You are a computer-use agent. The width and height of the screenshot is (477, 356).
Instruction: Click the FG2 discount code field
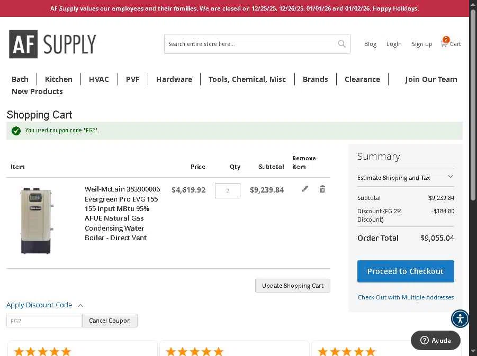44,321
